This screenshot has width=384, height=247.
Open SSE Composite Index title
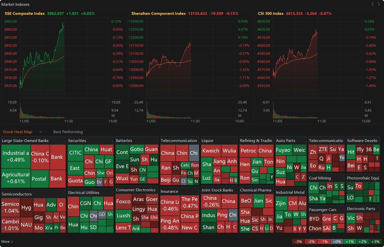coord(25,13)
